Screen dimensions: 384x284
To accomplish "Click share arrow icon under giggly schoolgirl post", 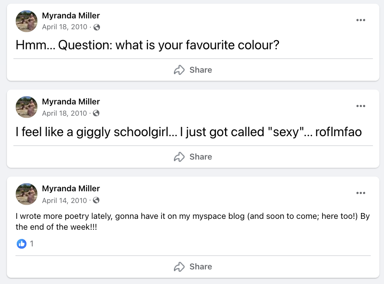I will pyautogui.click(x=179, y=157).
